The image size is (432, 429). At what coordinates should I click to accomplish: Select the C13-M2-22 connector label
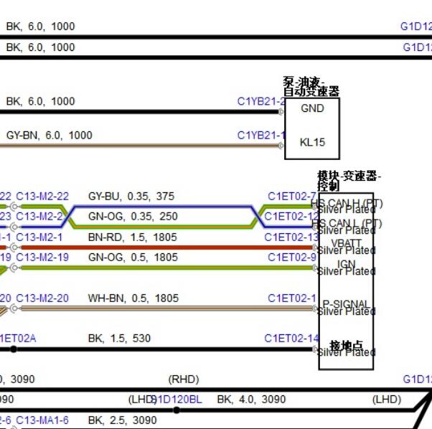pyautogui.click(x=42, y=197)
